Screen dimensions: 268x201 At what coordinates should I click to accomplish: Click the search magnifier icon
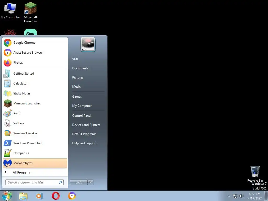[60, 182]
